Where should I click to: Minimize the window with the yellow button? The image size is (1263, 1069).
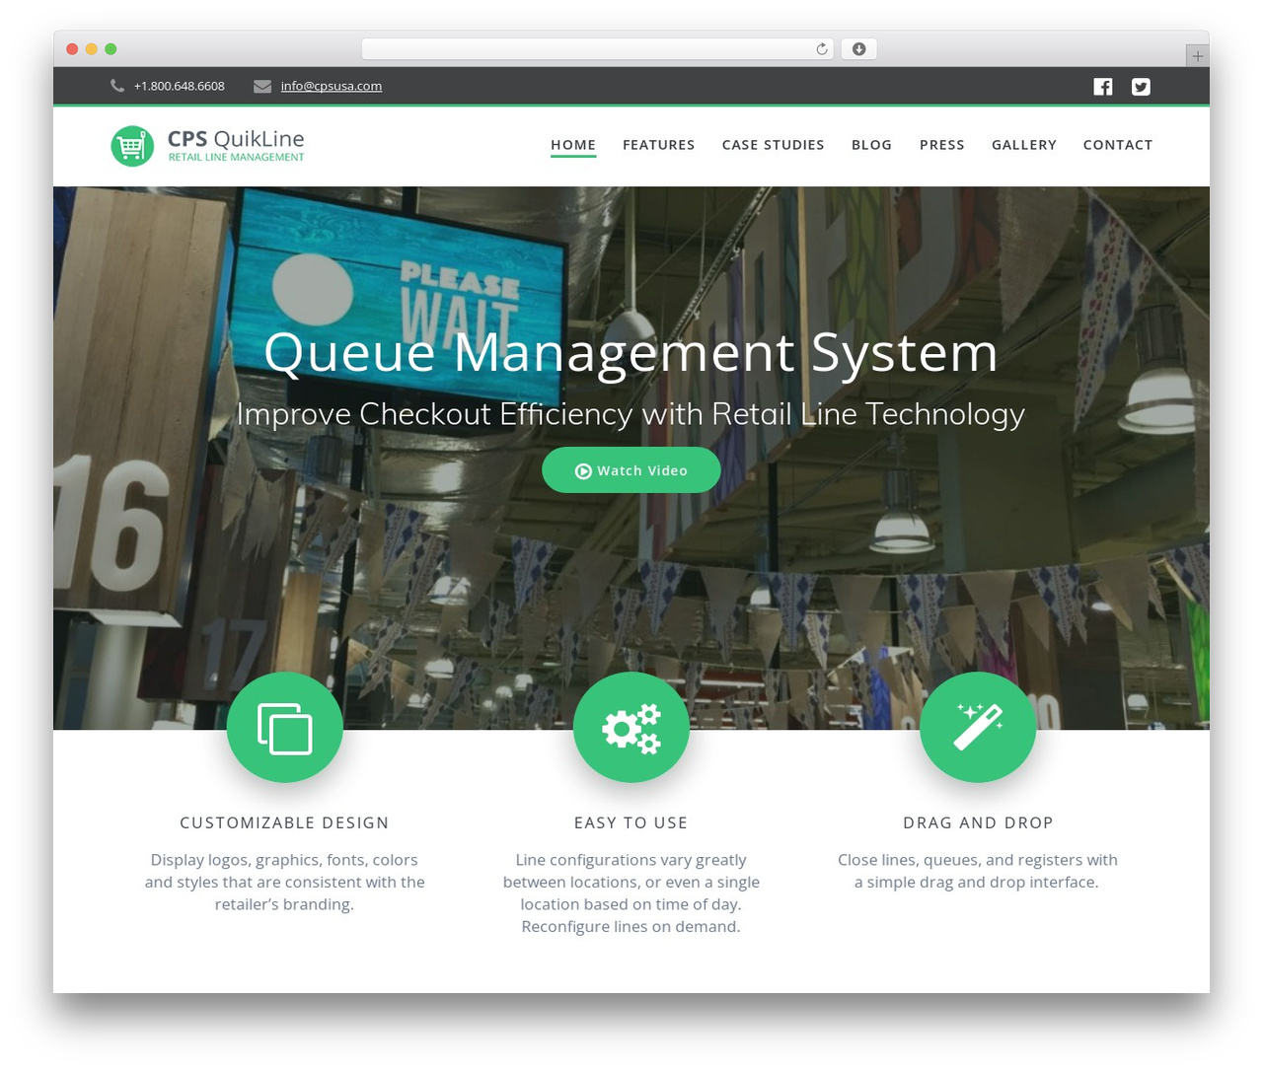pos(92,49)
